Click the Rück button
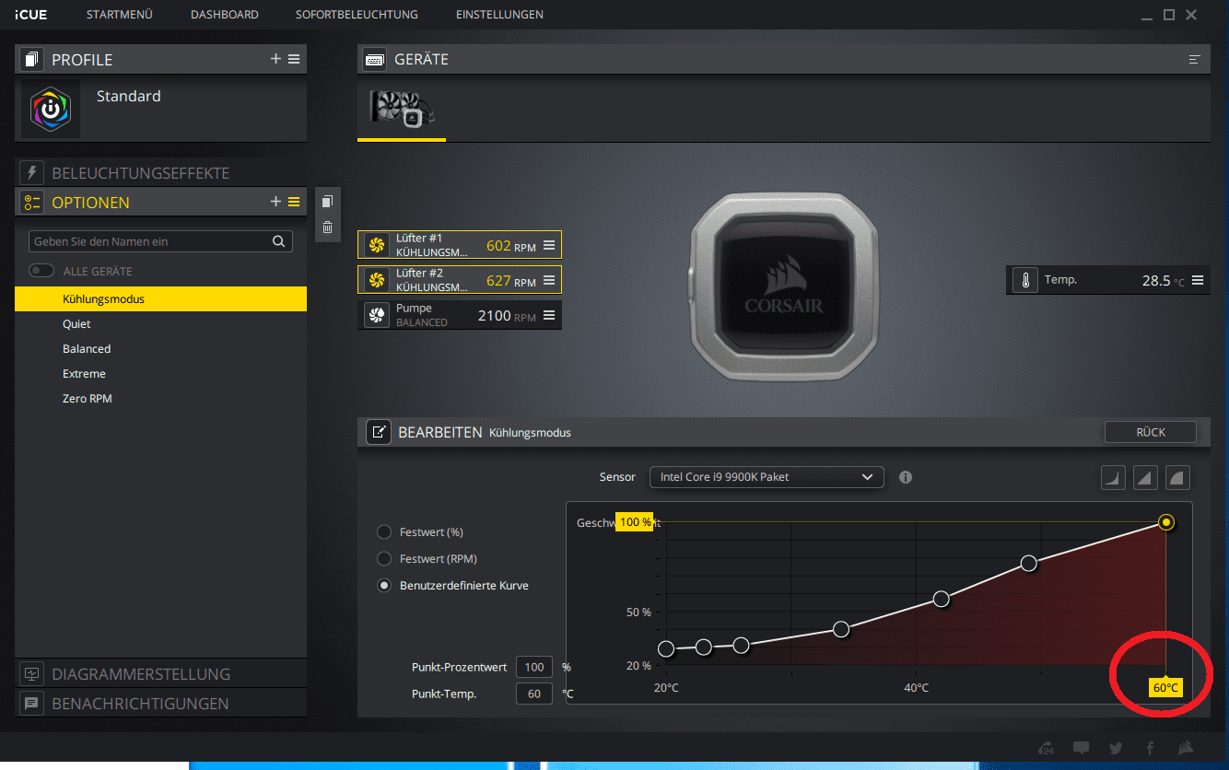Image resolution: width=1229 pixels, height=770 pixels. pyautogui.click(x=1151, y=432)
